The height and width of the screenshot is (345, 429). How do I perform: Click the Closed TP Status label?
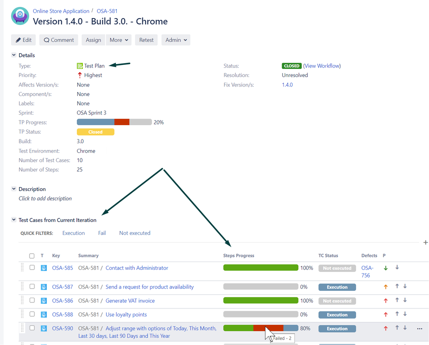pyautogui.click(x=95, y=132)
